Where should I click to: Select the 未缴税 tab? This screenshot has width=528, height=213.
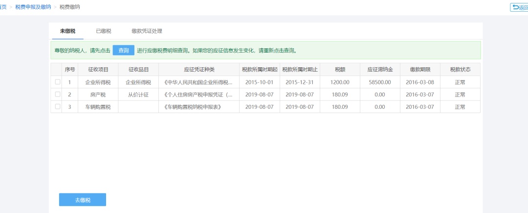pyautogui.click(x=67, y=31)
